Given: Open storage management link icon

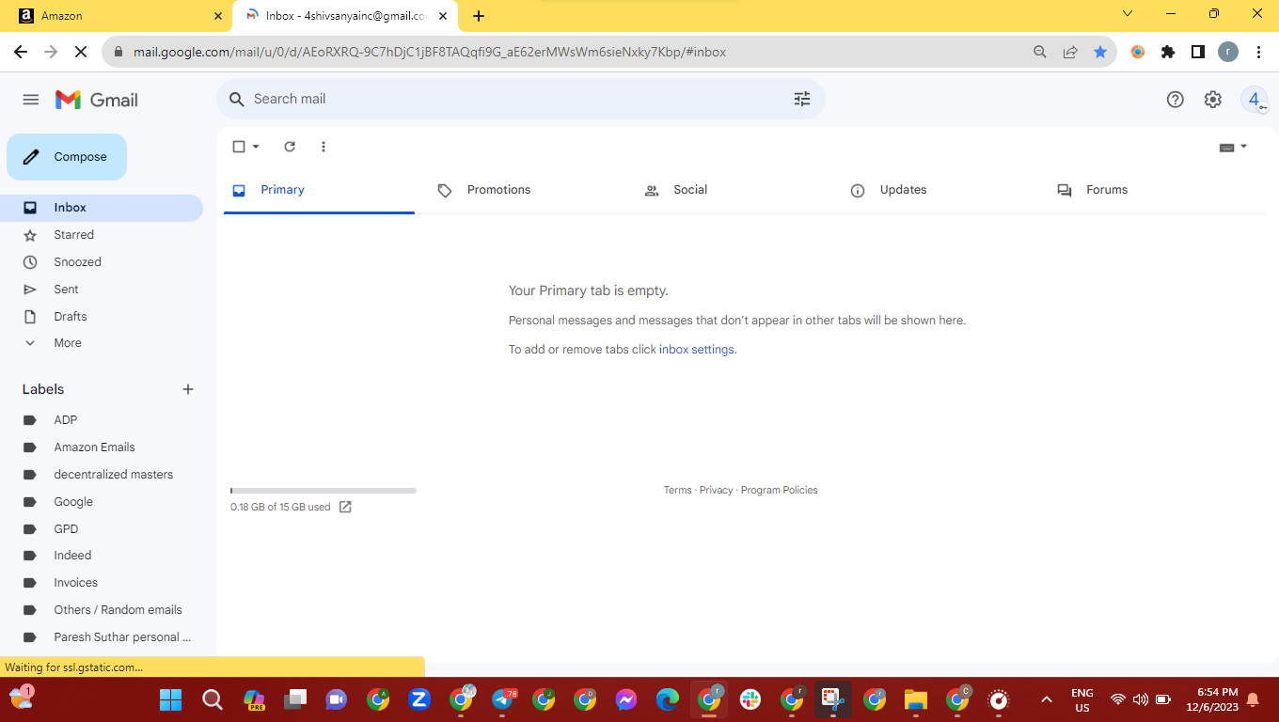Looking at the screenshot, I should pyautogui.click(x=345, y=507).
